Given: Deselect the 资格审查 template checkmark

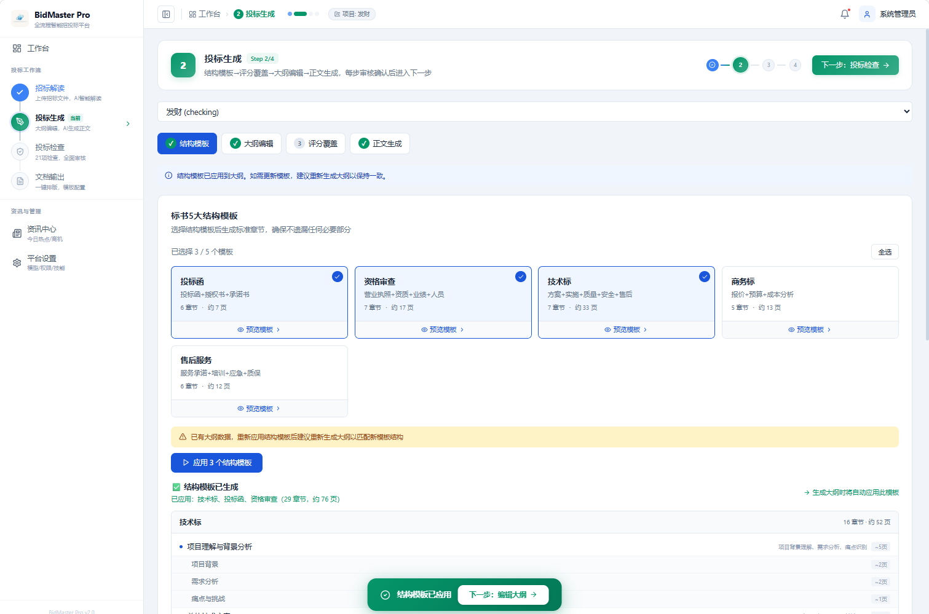Looking at the screenshot, I should pos(521,277).
